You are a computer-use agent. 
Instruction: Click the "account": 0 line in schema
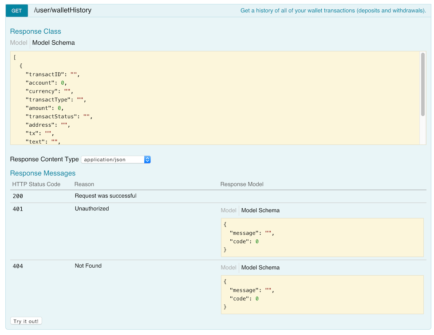coord(46,83)
